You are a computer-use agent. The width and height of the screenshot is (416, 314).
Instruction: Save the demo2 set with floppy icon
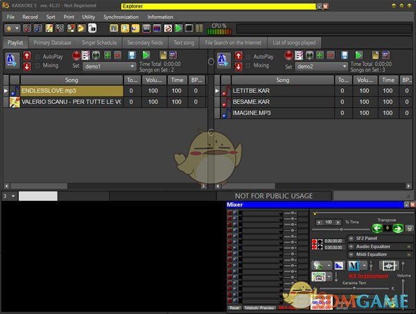coord(345,55)
